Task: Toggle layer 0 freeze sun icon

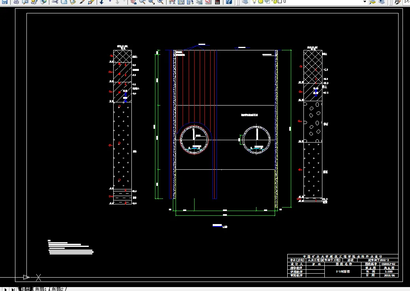Action: pos(260,2)
